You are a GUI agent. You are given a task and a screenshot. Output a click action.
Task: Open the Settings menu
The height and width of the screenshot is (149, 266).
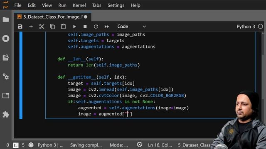116,5
